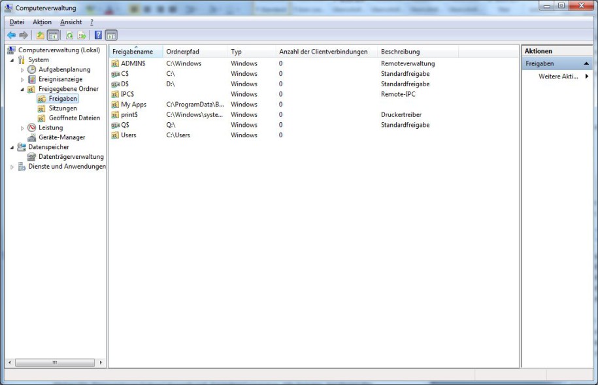Select the My Apps share icon
Screen dimensions: 598x385
pos(115,105)
